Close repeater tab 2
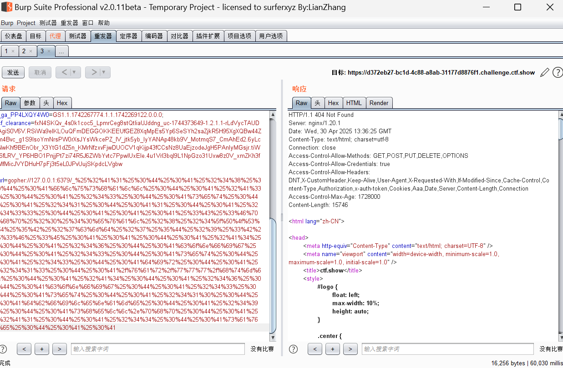 click(30, 51)
